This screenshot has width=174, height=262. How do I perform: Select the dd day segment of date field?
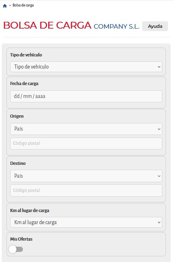[x=16, y=96]
